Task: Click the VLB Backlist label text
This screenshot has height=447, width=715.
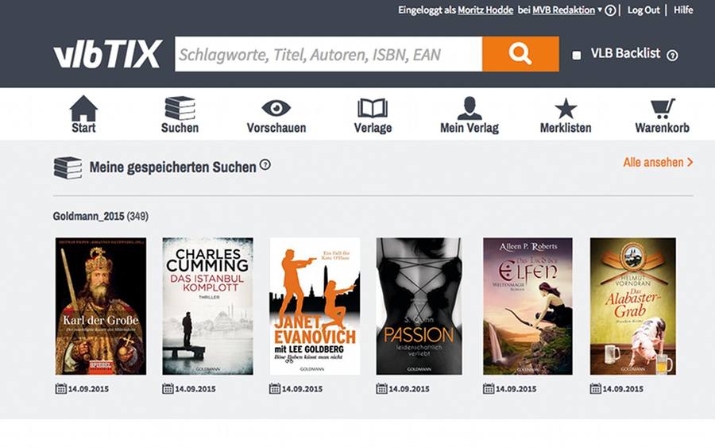Action: pos(626,53)
